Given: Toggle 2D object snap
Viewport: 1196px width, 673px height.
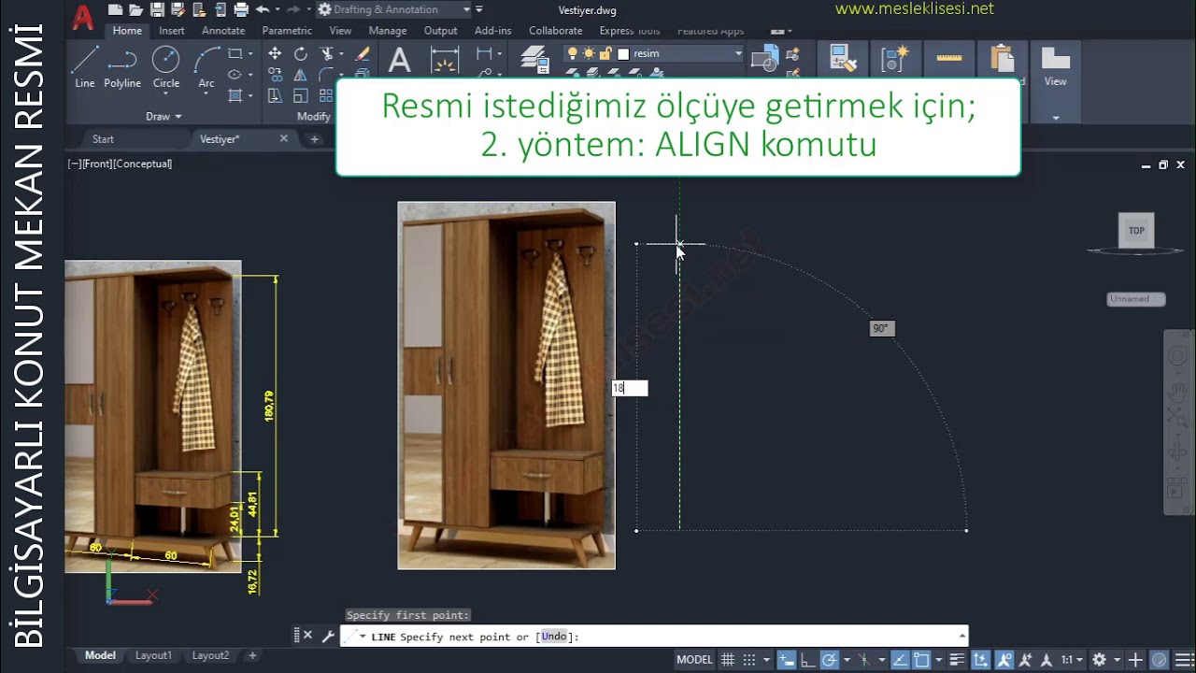Looking at the screenshot, I should (x=921, y=660).
